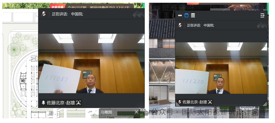This screenshot has height=123, width=275.
Task: Click the 正在讲话: 中国院 label in left window
Action: click(x=67, y=14)
